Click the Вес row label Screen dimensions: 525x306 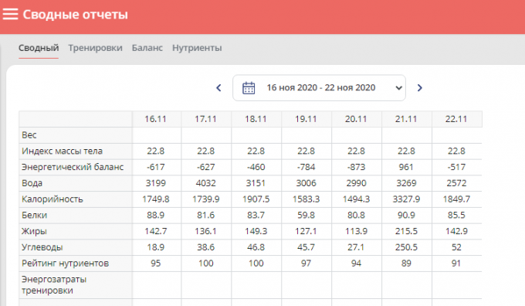tap(29, 135)
